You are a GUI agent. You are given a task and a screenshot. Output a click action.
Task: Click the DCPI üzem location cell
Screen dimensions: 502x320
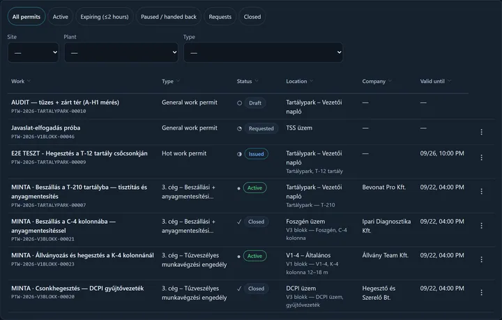tap(301, 289)
